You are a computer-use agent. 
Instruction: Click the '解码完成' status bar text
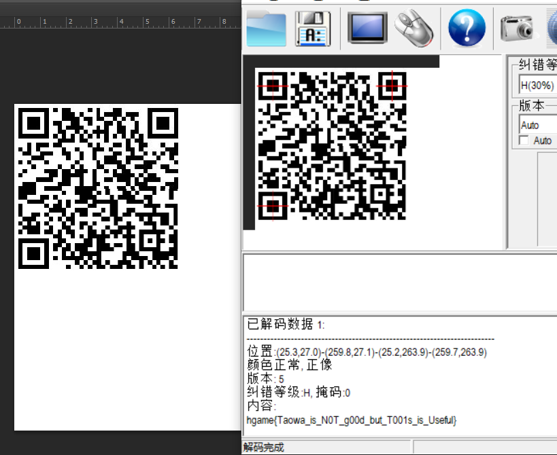click(x=264, y=448)
